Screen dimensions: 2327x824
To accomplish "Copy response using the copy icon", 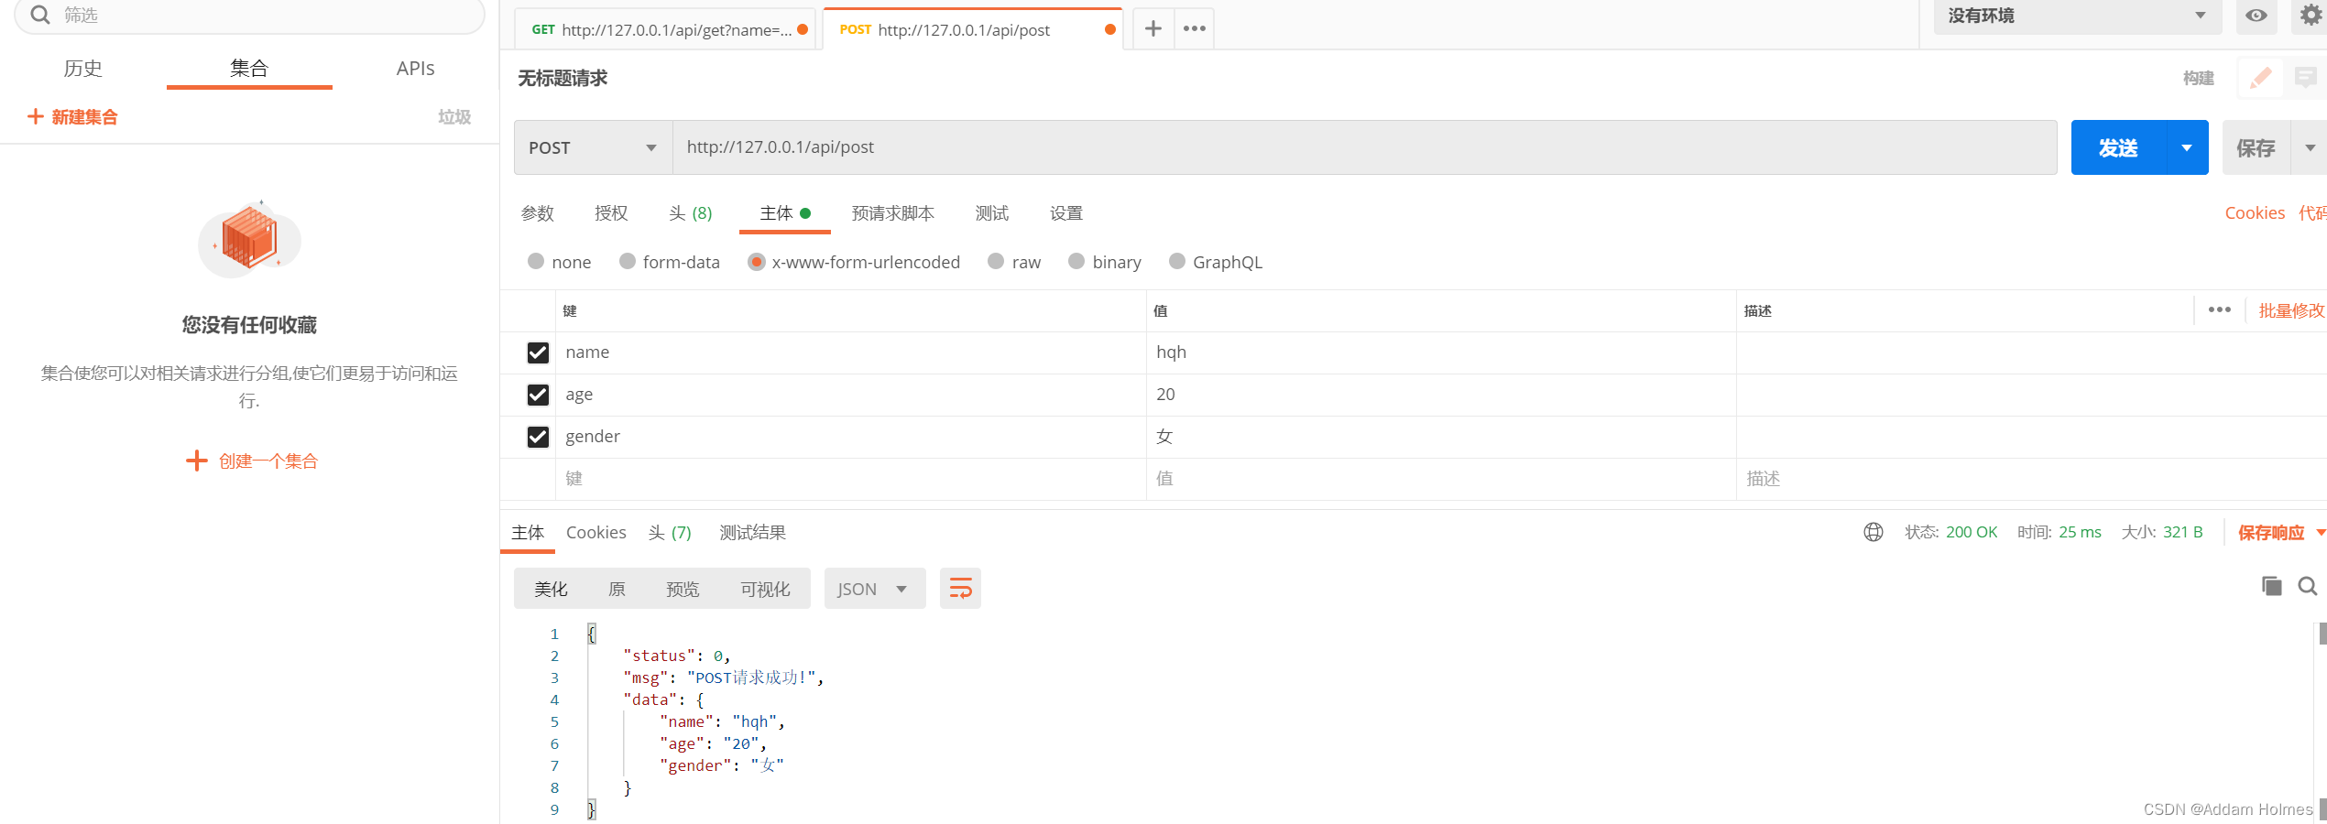I will [2272, 586].
